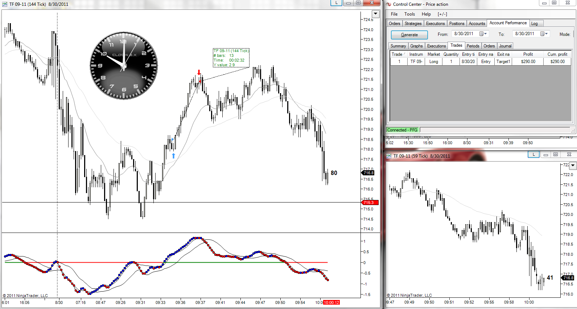Viewport: 577px width, 309px height.
Task: Open the Executions sub-tab beside Graphs
Action: pyautogui.click(x=436, y=46)
